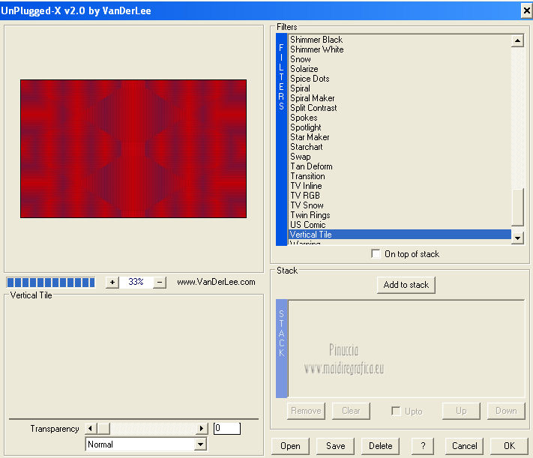Select the Snow filter
Screen dimensions: 533x458
400,59
